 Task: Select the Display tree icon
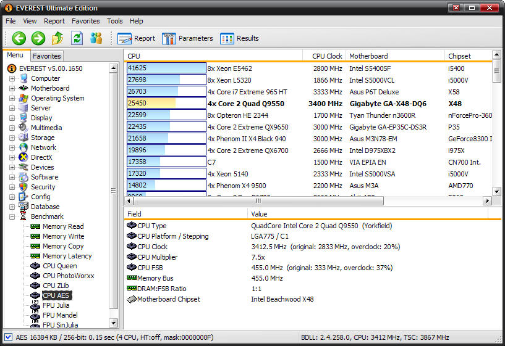23,118
